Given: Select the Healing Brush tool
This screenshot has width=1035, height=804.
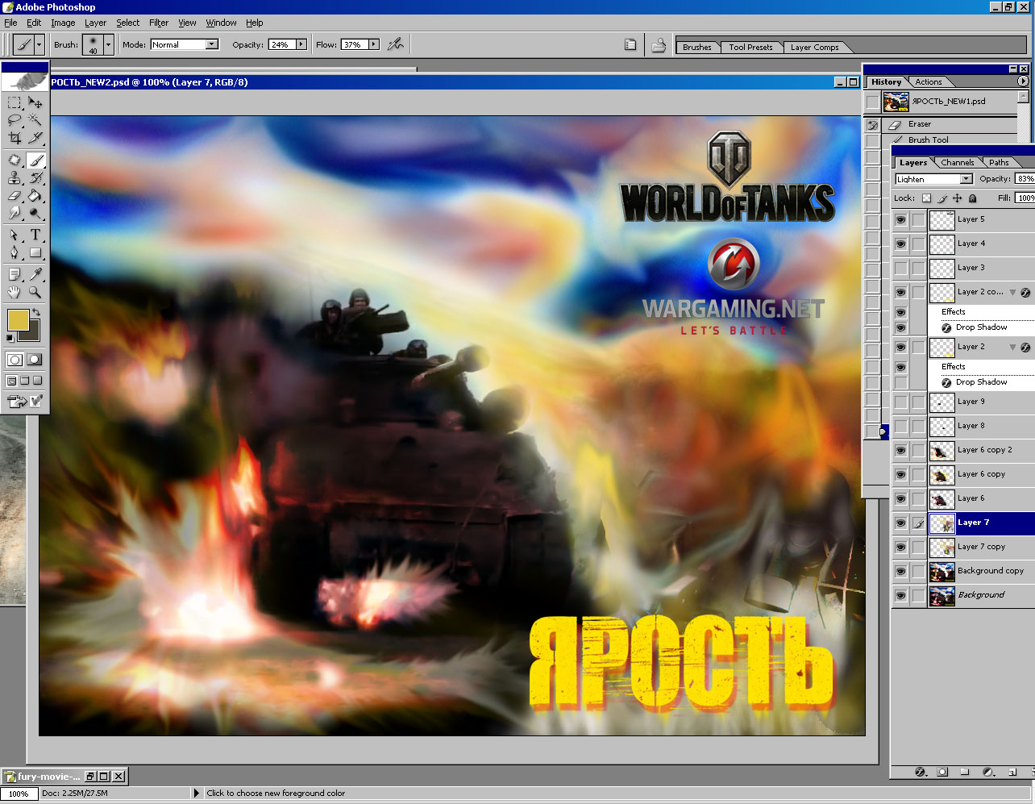Looking at the screenshot, I should click(x=15, y=160).
